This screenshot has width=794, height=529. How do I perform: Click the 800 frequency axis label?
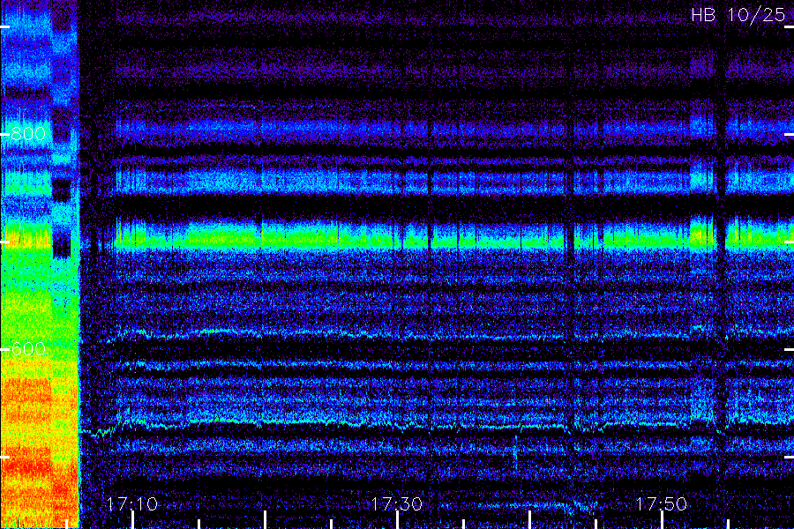28,134
